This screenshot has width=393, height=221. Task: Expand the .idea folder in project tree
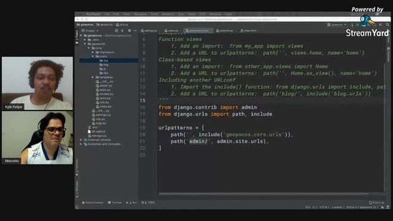[85, 40]
